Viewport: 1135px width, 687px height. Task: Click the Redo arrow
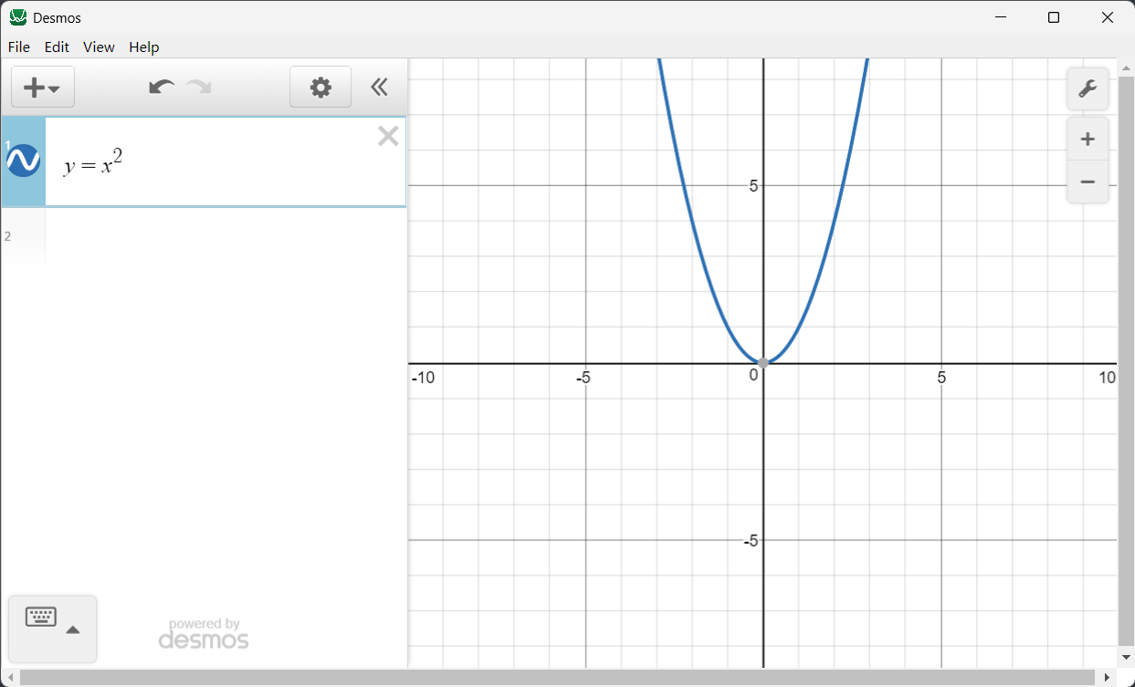point(199,88)
